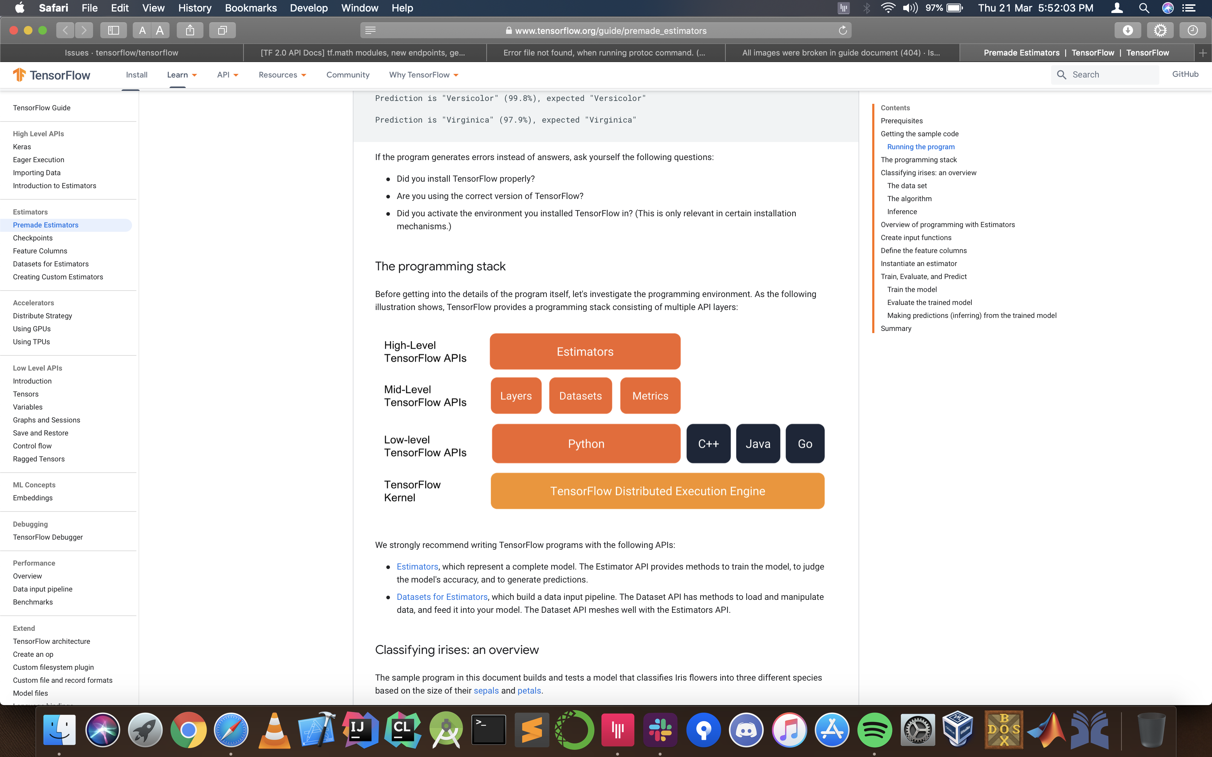Launch Spotify from the dock
The image size is (1212, 757).
tap(874, 730)
